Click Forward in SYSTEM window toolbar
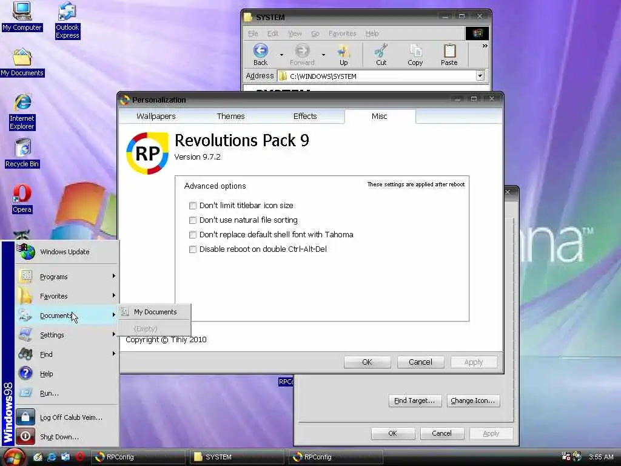 pyautogui.click(x=302, y=55)
